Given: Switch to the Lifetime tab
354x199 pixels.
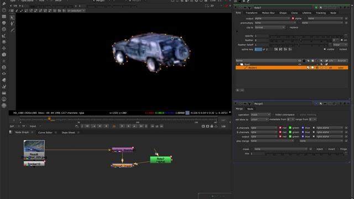Looking at the screenshot, I should coord(306,13).
